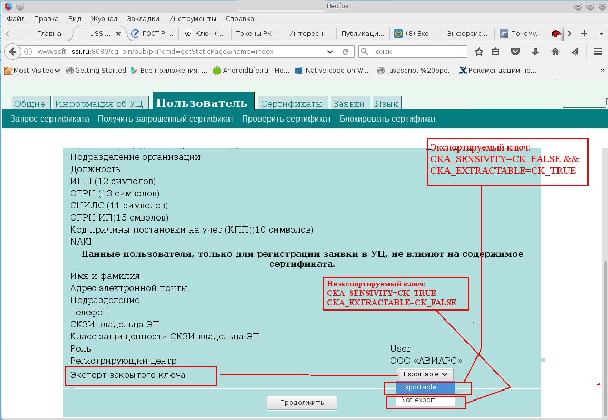Show more bookmarks chevron
The width and height of the screenshot is (608, 420).
(x=602, y=70)
